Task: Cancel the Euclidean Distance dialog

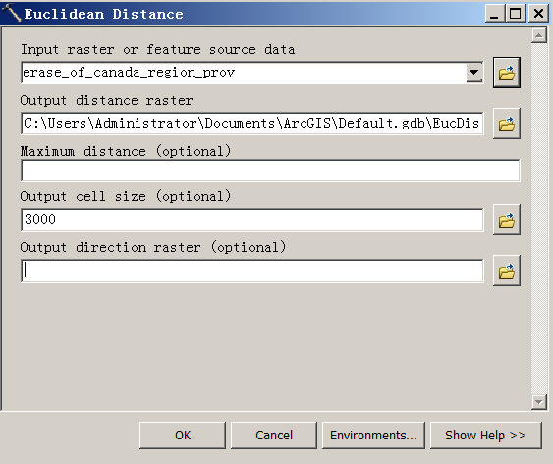Action: [x=274, y=436]
